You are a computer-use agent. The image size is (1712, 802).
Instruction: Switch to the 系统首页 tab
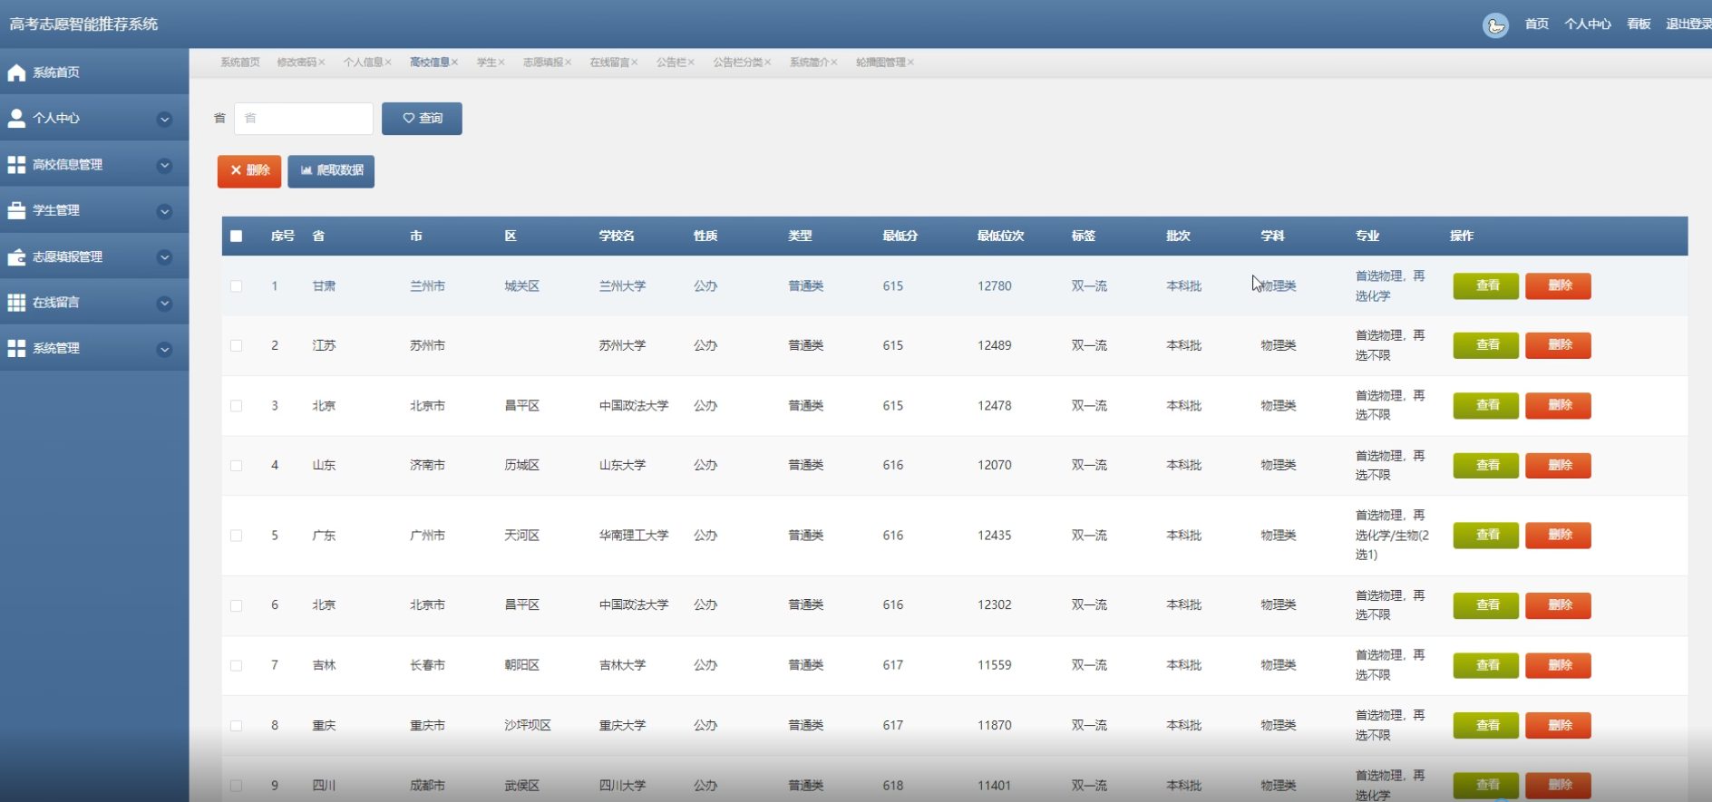point(240,63)
